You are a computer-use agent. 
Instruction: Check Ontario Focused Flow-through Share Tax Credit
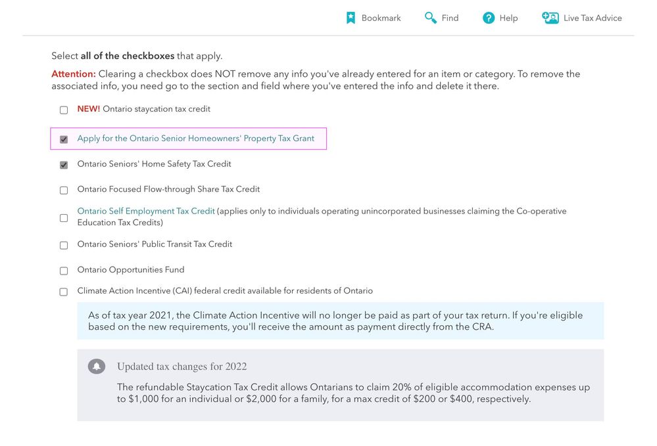[x=64, y=190]
